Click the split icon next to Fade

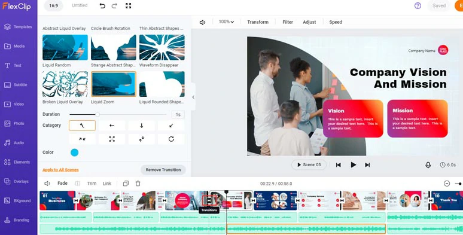click(77, 184)
